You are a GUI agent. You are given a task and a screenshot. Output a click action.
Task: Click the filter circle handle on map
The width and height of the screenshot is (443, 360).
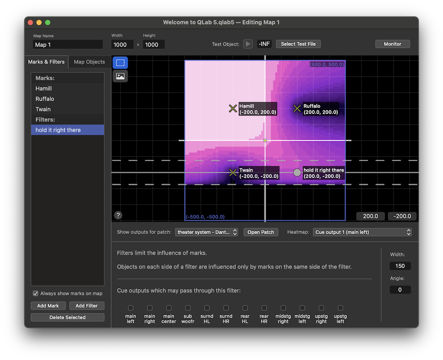point(297,173)
